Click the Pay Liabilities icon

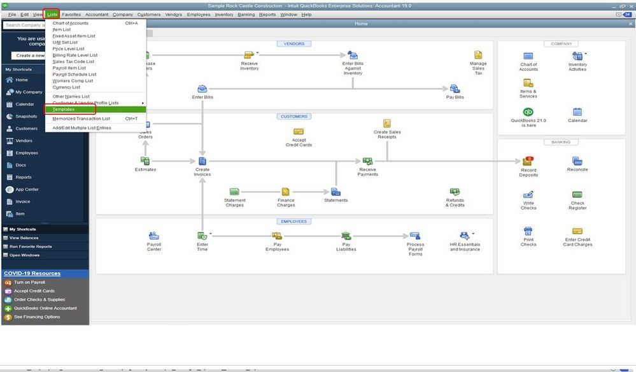coord(346,236)
